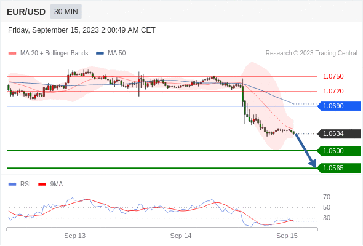Screen dimensions: 363x246
Task: Click the Sep 15 axis date
Action: tap(287, 236)
